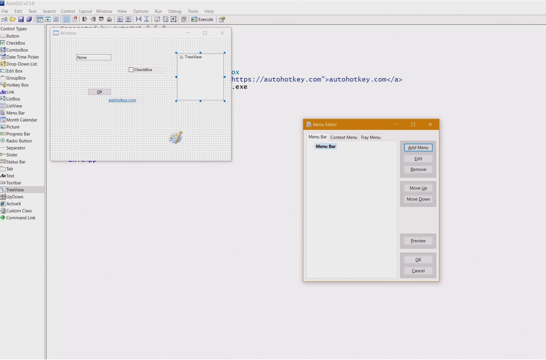Select ComboBox from the Control Types list

click(17, 50)
